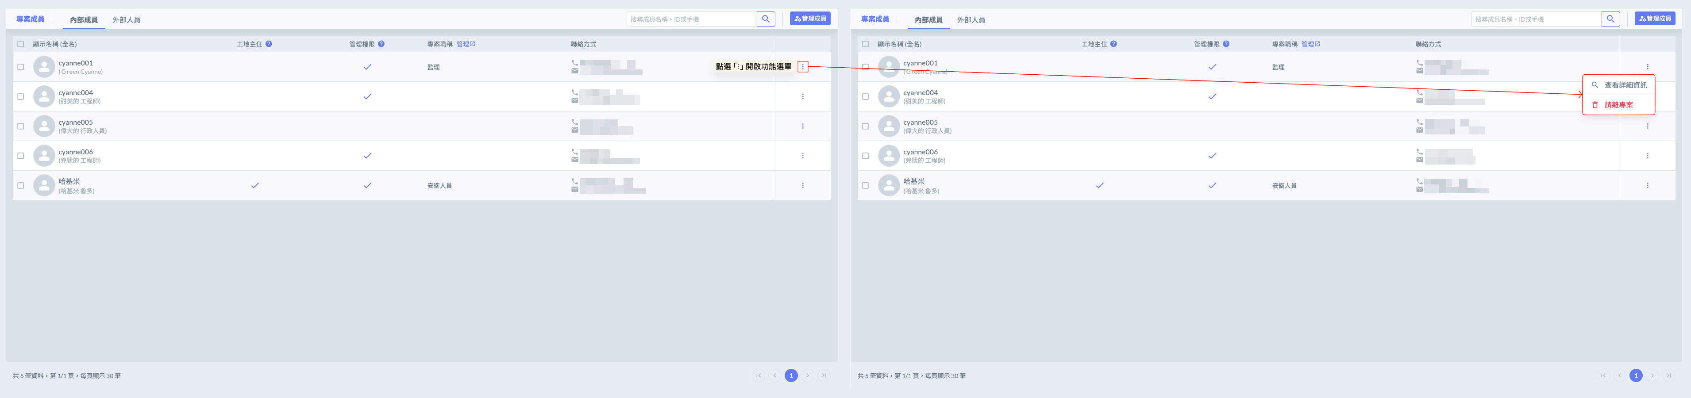
Task: Click the help icon beside 管理權限 in the right panel
Action: point(1226,44)
